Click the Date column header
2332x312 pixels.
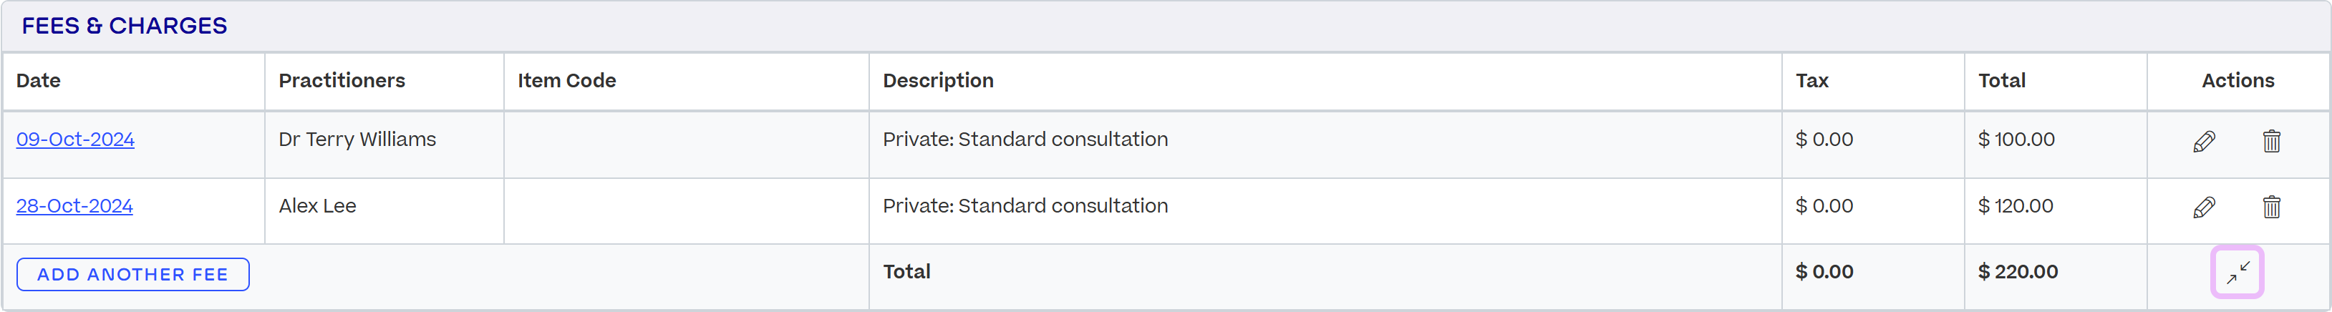[x=38, y=80]
